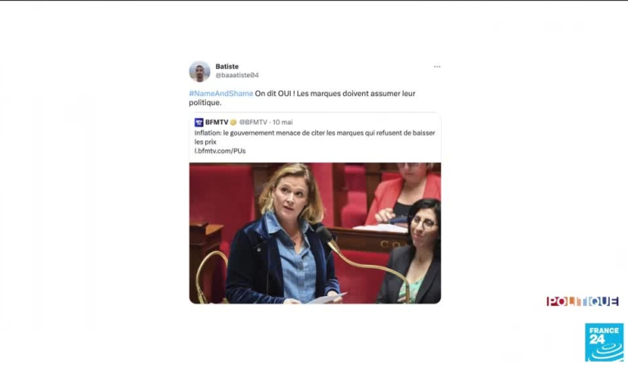Click Batiste's round profile avatar
628x374 pixels.
(x=199, y=71)
